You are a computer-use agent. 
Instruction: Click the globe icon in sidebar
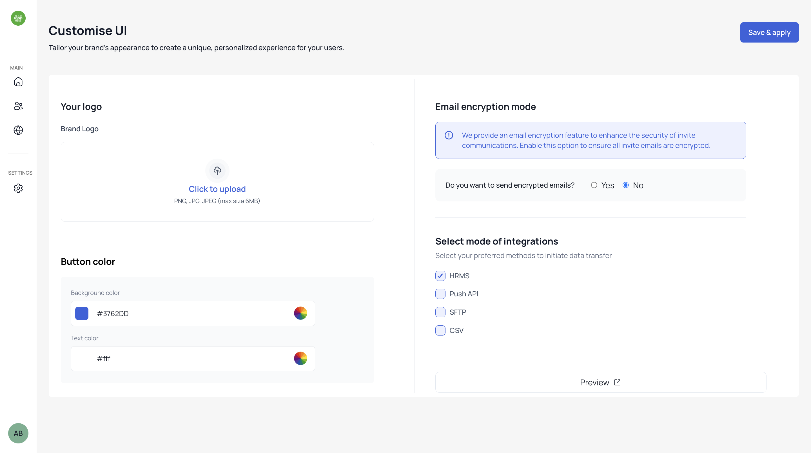(x=18, y=130)
